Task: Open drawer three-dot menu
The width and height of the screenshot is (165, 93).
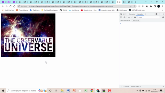Action: [121, 87]
